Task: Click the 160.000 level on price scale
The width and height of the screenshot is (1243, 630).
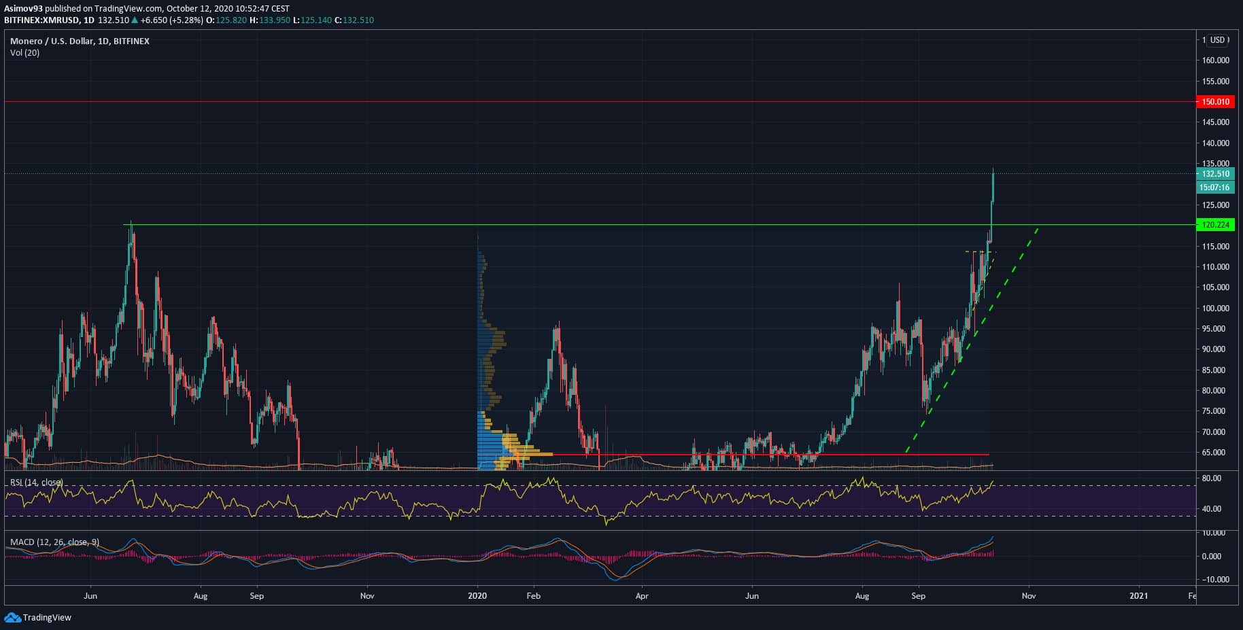Action: coord(1214,60)
